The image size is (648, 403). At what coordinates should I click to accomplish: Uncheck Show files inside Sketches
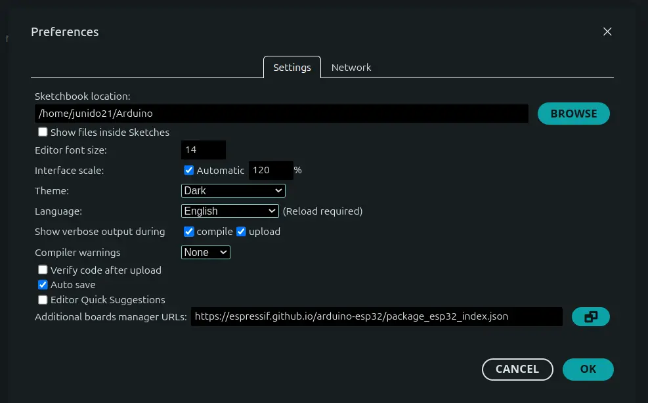pyautogui.click(x=43, y=132)
